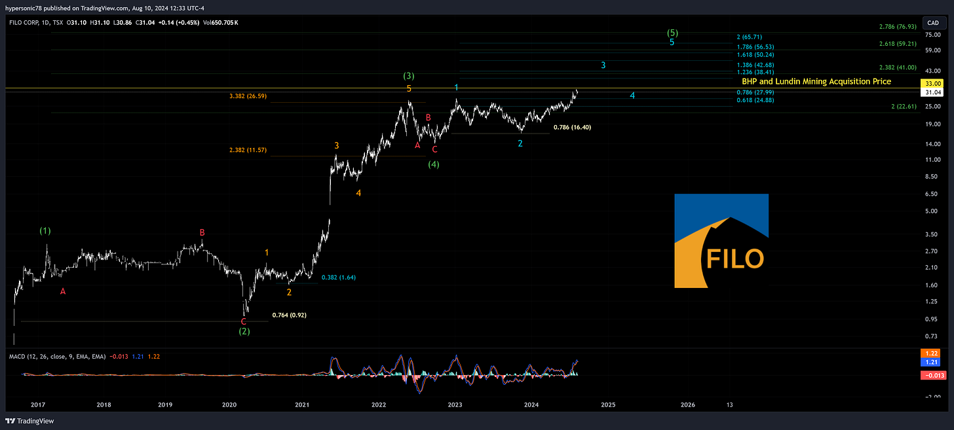Select the 2020 label on time axis
Screen dimensions: 954x430
tap(229, 404)
